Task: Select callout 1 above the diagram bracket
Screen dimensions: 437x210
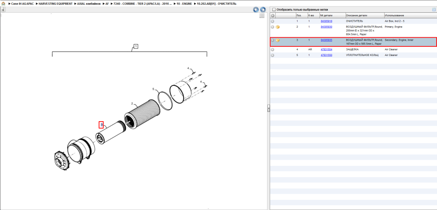Action: [x=136, y=46]
